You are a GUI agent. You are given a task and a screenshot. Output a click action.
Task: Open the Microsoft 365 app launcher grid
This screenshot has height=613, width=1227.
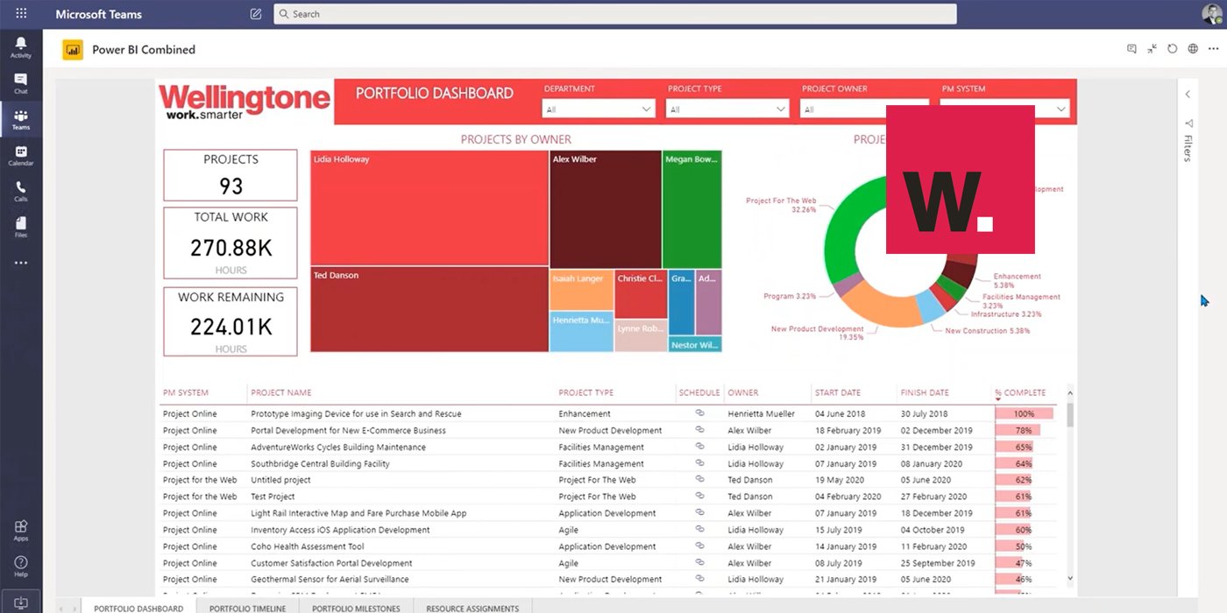pyautogui.click(x=21, y=14)
